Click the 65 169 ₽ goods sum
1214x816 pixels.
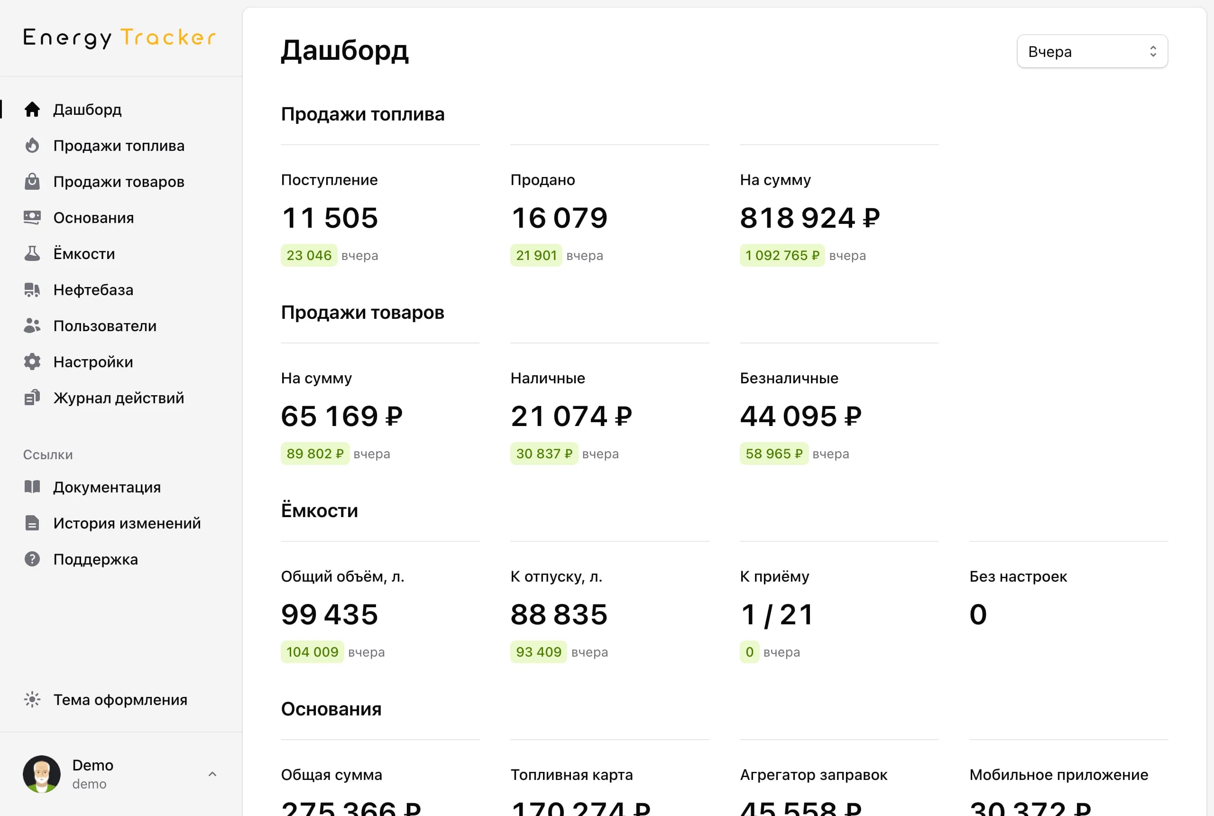click(x=342, y=416)
